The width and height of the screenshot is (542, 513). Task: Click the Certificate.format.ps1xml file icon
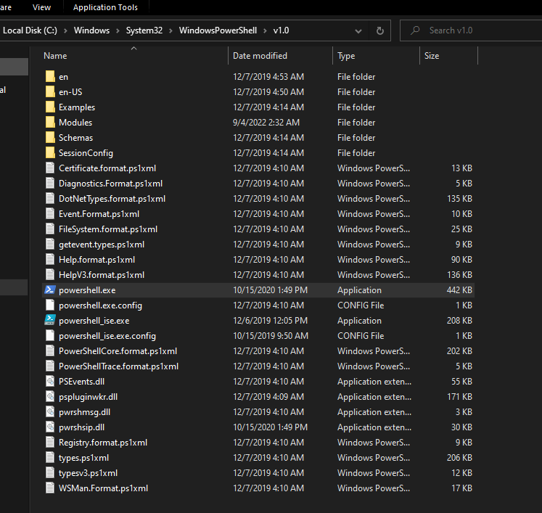tap(50, 168)
